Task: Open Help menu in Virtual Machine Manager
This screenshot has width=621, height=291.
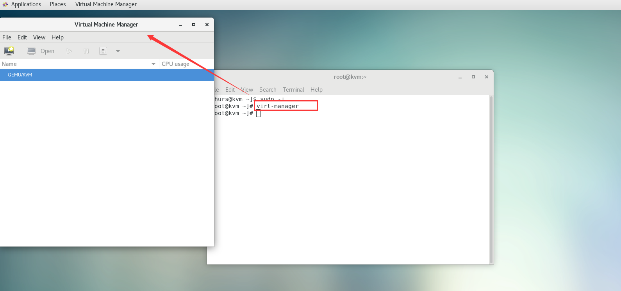Action: [57, 37]
